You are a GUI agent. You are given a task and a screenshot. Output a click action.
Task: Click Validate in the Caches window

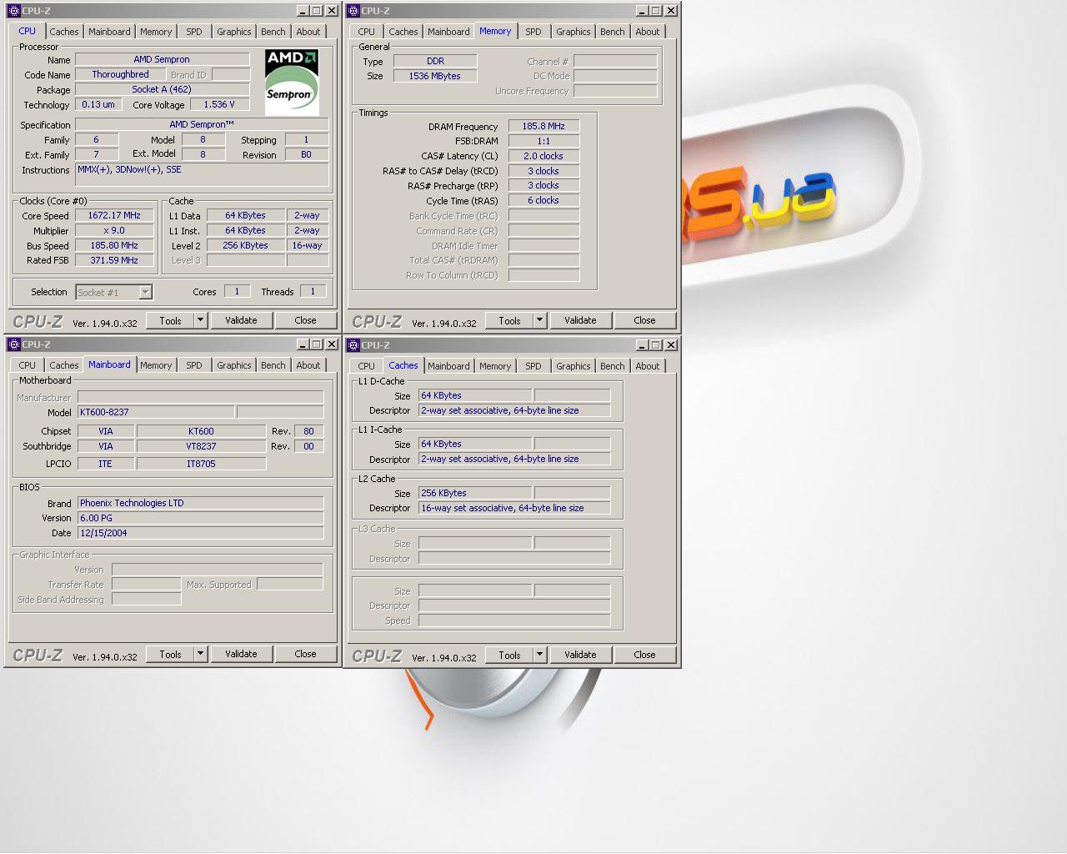(x=580, y=655)
